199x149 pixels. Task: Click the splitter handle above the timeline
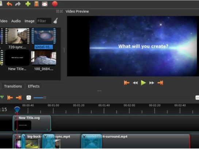pyautogui.click(x=99, y=91)
